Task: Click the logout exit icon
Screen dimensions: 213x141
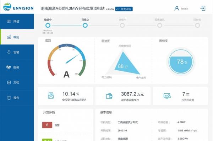Action: (203, 8)
